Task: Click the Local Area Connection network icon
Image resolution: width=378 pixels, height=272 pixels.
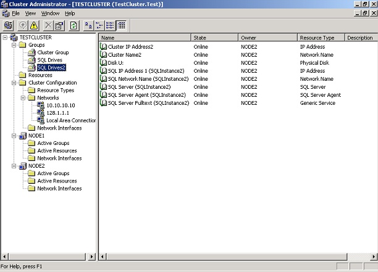Action: 41,120
